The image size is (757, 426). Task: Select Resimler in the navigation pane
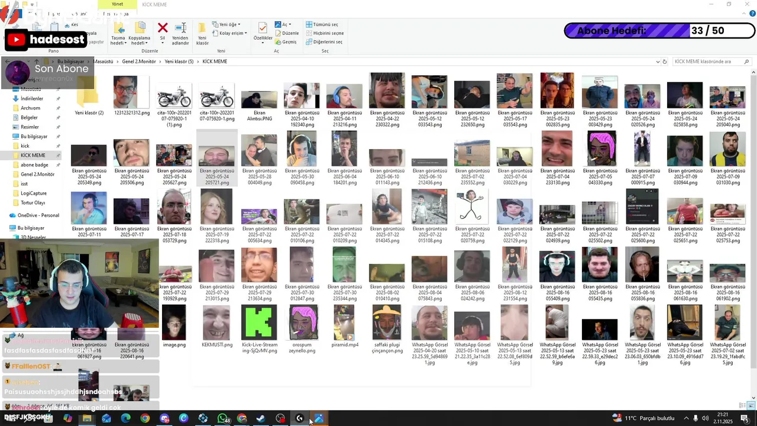click(x=30, y=127)
